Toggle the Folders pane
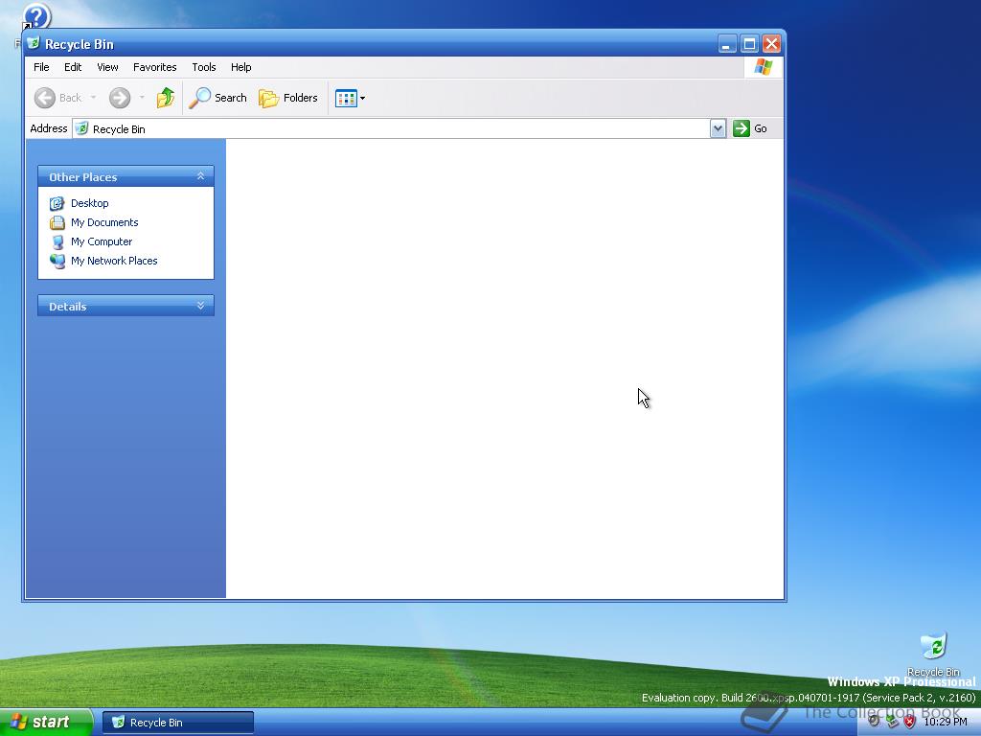The height and width of the screenshot is (736, 981). 288,98
